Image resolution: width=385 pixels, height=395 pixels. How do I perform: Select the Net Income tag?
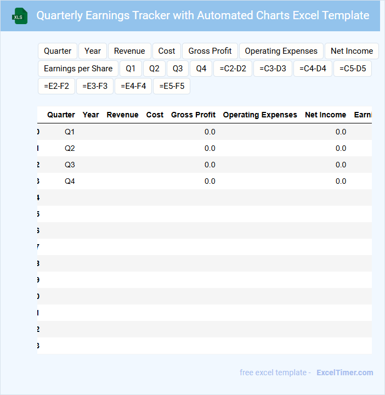[x=352, y=51]
